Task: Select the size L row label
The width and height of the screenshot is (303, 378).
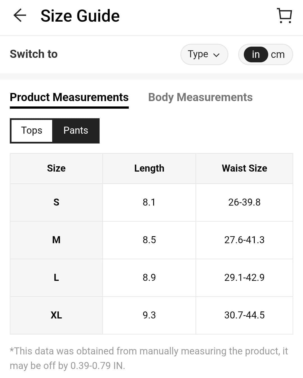Action: 56,277
